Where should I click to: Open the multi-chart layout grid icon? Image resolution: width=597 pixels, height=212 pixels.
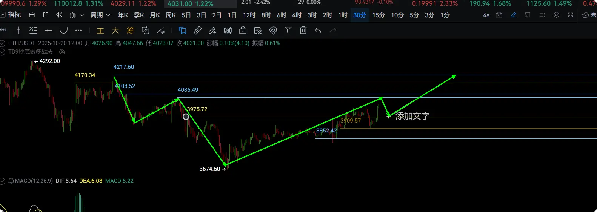(x=46, y=15)
